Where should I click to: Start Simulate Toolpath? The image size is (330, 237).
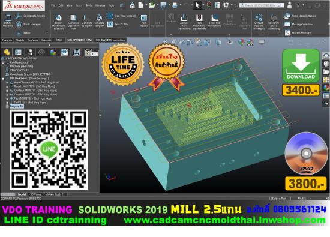[99, 21]
